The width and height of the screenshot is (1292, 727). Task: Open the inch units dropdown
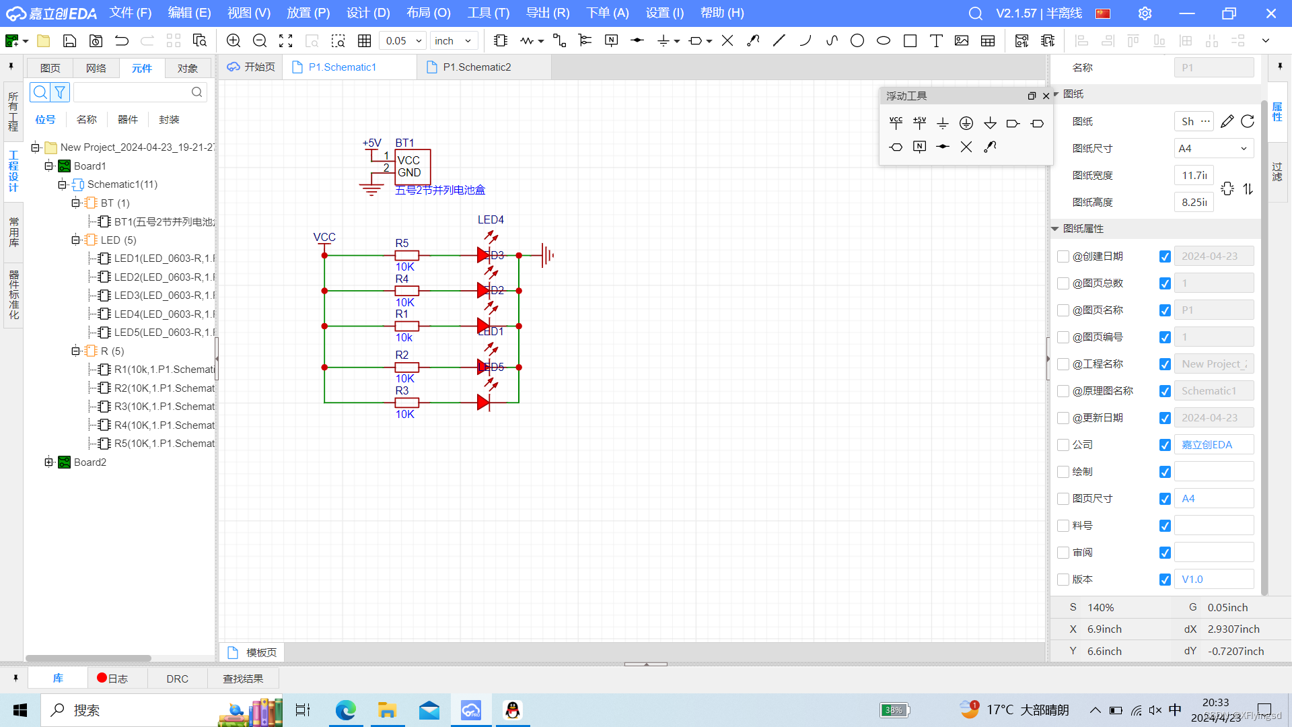tap(454, 41)
